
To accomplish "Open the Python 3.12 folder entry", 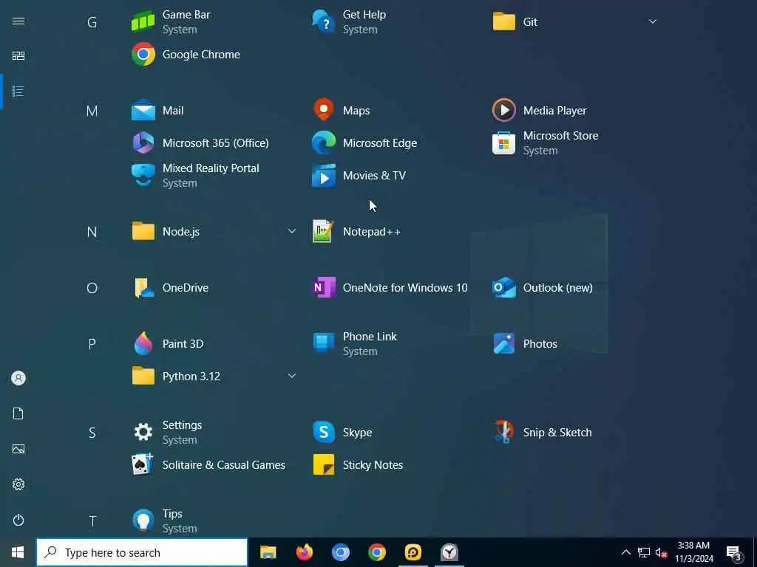I will click(176, 376).
